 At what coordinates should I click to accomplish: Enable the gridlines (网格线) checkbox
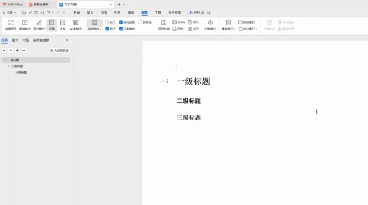[140, 22]
